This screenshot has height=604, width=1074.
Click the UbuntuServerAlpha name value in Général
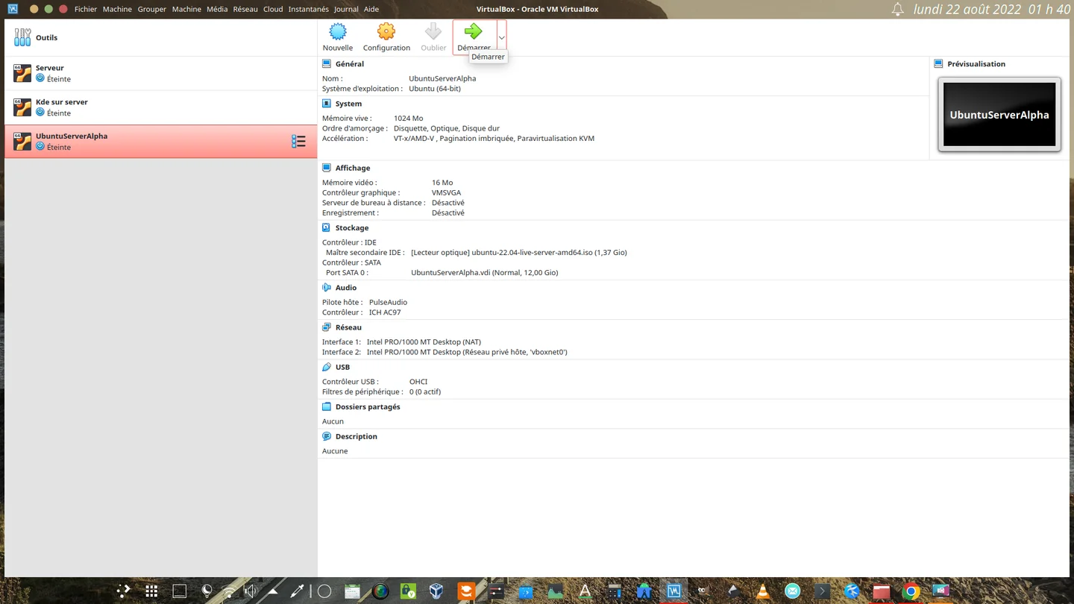(442, 78)
